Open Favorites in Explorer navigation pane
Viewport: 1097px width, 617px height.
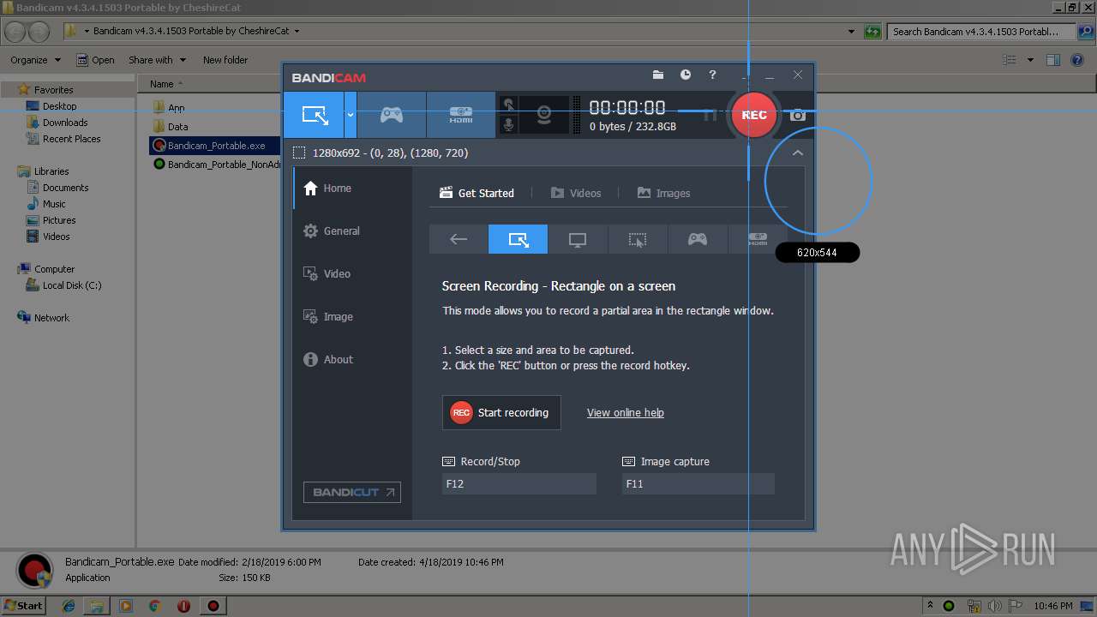(53, 89)
